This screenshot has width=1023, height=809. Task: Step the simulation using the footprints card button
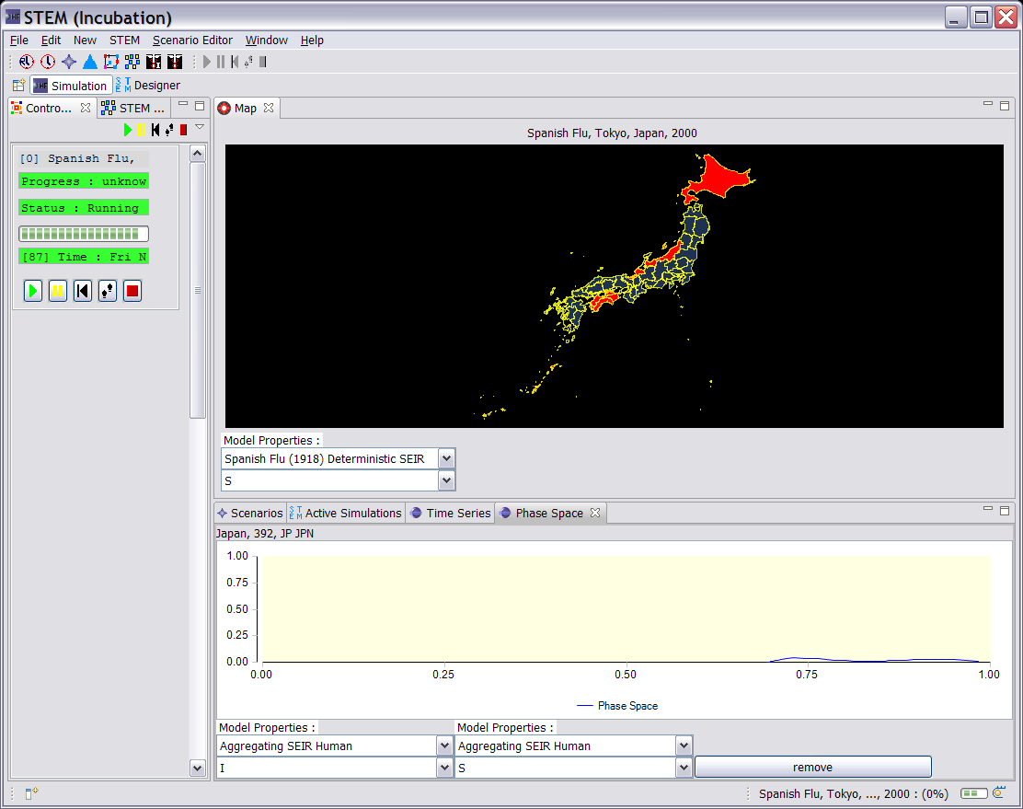[108, 291]
